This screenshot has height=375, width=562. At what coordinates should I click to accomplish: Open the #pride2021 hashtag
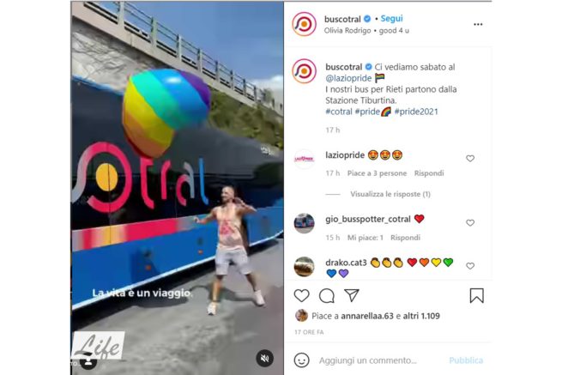coord(416,112)
